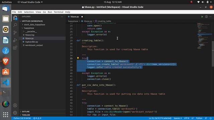Change end of line sequence LF

(193, 118)
